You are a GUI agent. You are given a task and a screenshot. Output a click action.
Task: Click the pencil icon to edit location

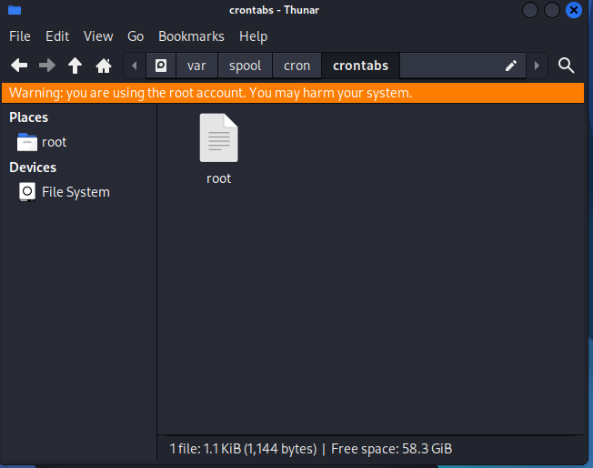click(x=511, y=66)
